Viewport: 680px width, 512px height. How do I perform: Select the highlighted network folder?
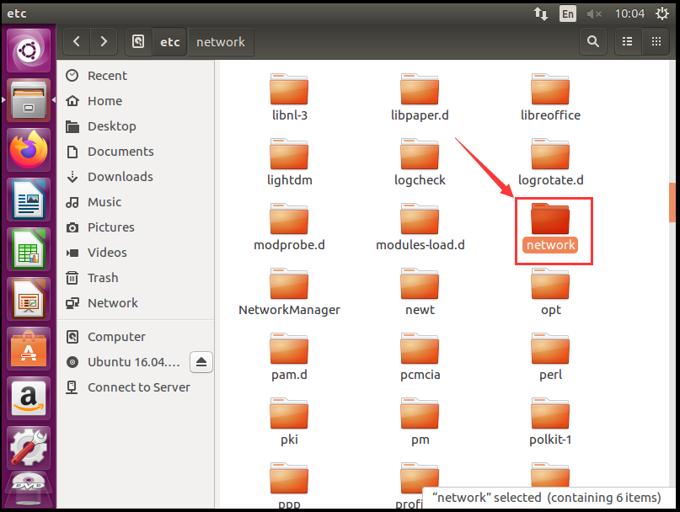[550, 227]
